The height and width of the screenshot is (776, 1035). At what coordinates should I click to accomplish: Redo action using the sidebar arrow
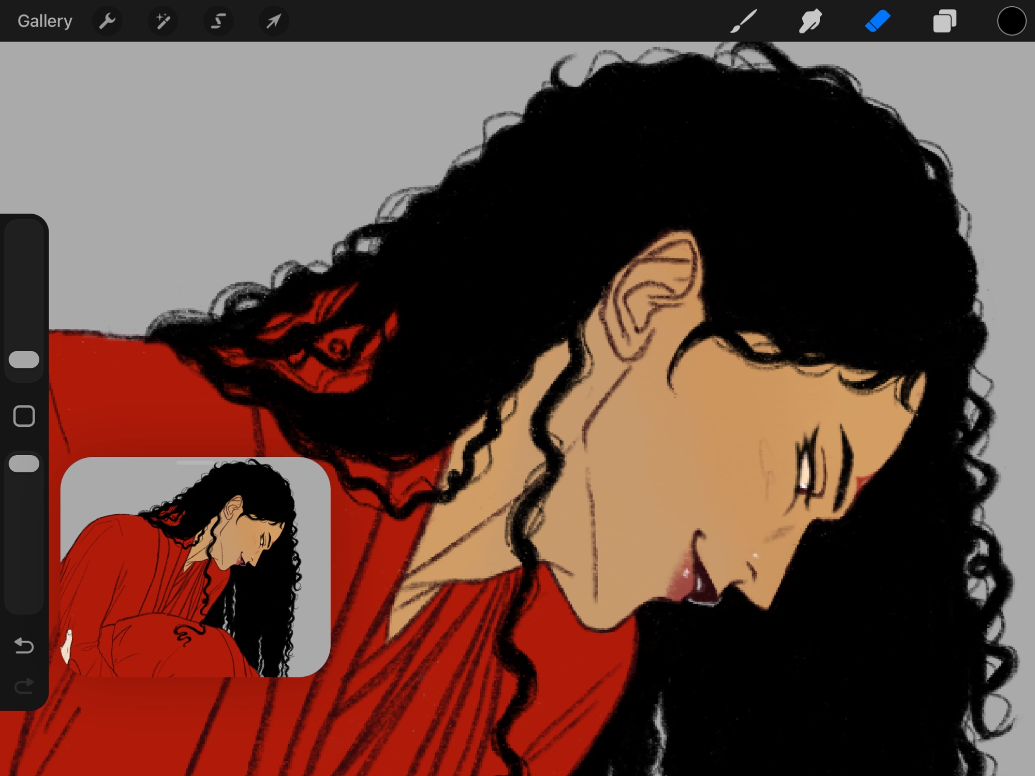[x=24, y=687]
